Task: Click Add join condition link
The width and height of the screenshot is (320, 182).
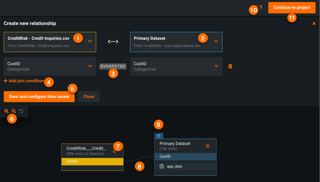Action: (x=24, y=81)
